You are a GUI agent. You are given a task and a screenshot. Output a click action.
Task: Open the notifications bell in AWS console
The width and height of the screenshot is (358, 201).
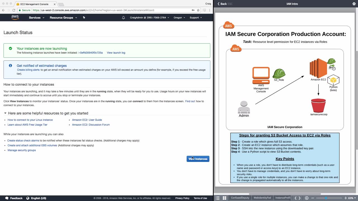tap(123, 18)
